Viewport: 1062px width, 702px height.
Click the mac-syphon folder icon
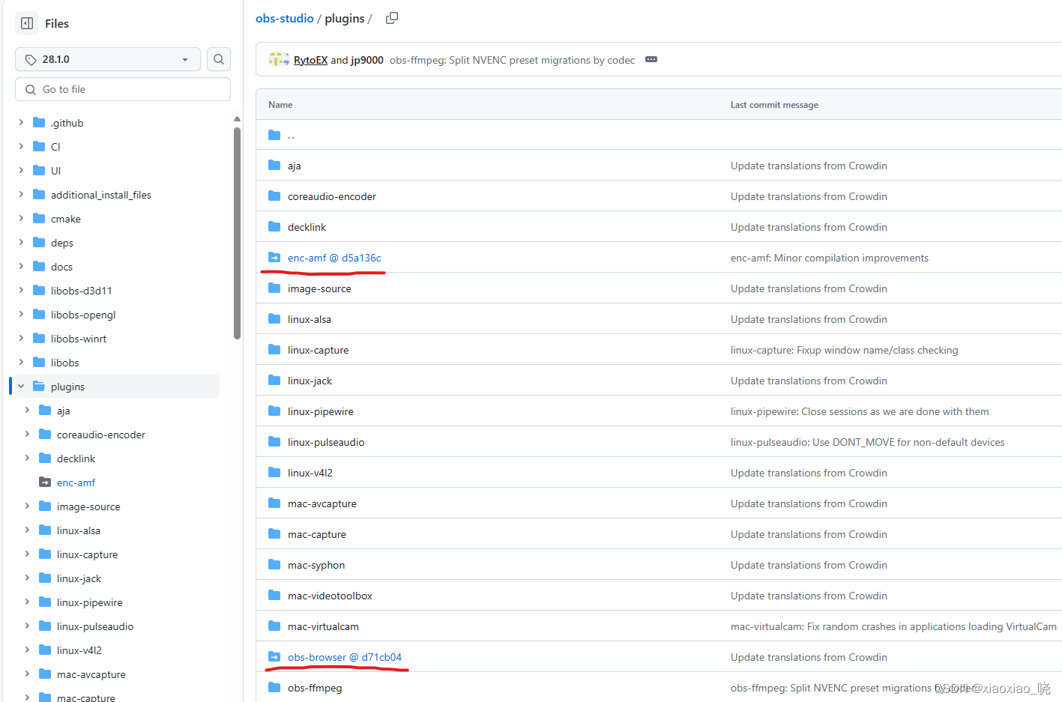pos(274,565)
